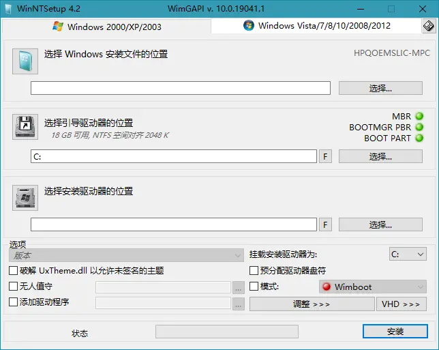This screenshot has width=439, height=350.
Task: Click the Windows install files path field
Action: click(181, 88)
